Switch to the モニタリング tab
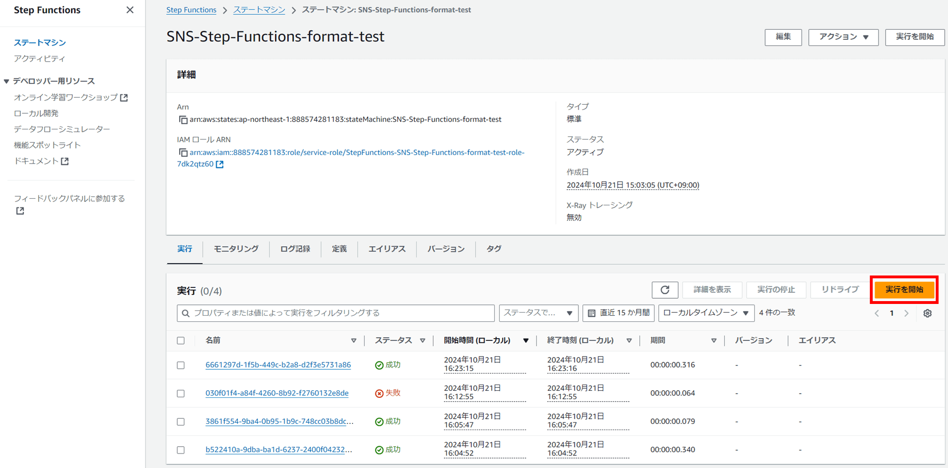Image resolution: width=948 pixels, height=468 pixels. coord(236,249)
